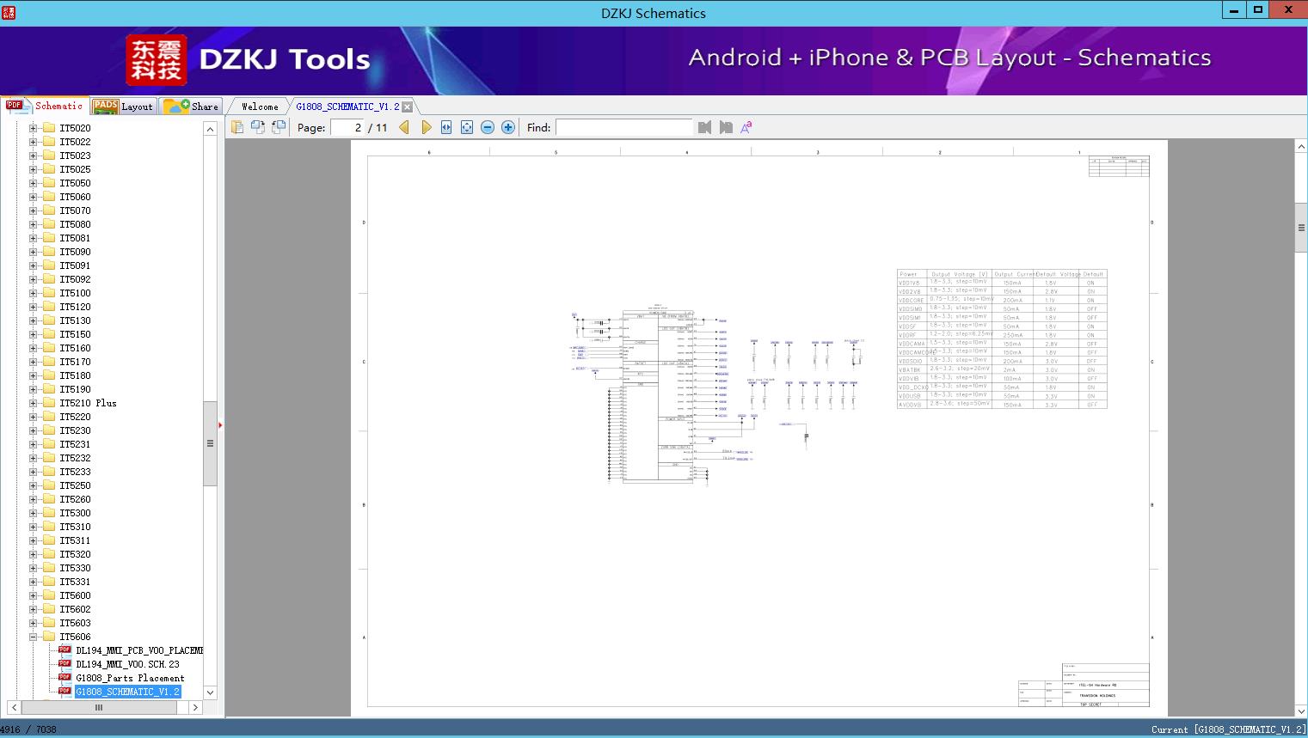The image size is (1308, 738).
Task: Open the Share tab
Action: pyautogui.click(x=191, y=106)
